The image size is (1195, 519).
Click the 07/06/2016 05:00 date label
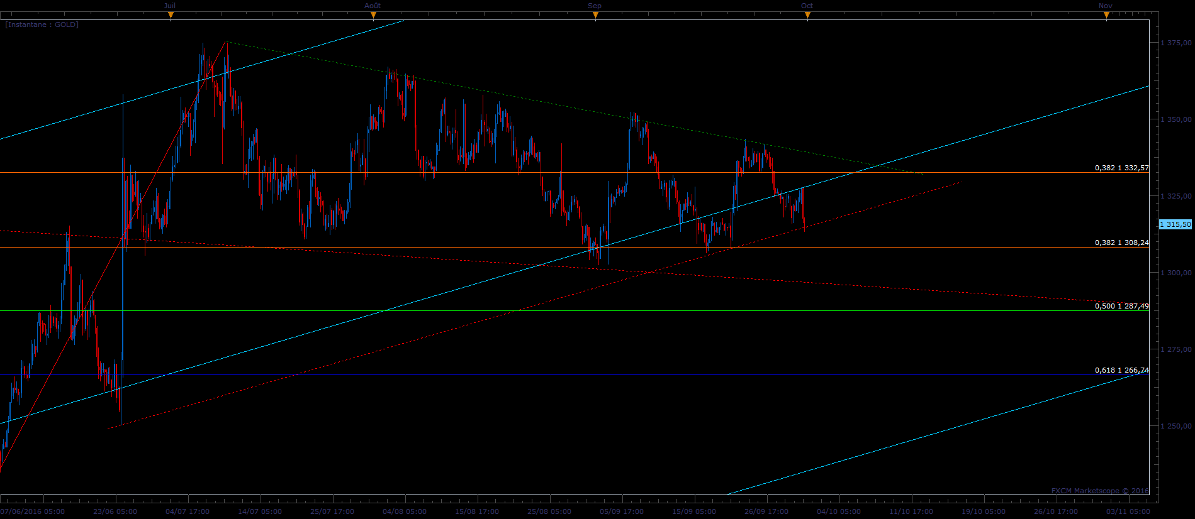(x=33, y=511)
